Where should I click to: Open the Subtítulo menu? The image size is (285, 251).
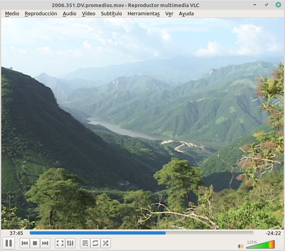111,14
